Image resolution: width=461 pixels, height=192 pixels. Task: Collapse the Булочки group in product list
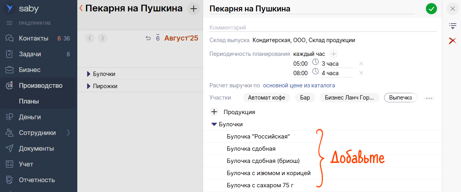[214, 124]
